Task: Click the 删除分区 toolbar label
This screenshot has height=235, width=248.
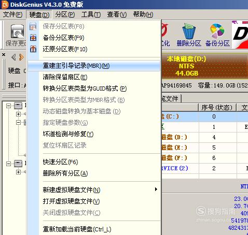Action: click(189, 43)
